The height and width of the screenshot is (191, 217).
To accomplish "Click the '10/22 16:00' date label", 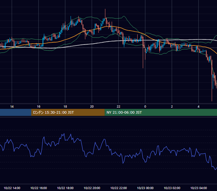I will click(x=39, y=188).
